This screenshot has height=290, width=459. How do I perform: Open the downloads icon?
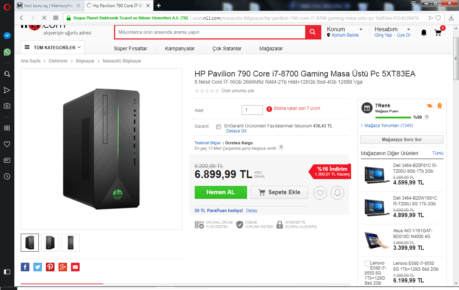[451, 18]
